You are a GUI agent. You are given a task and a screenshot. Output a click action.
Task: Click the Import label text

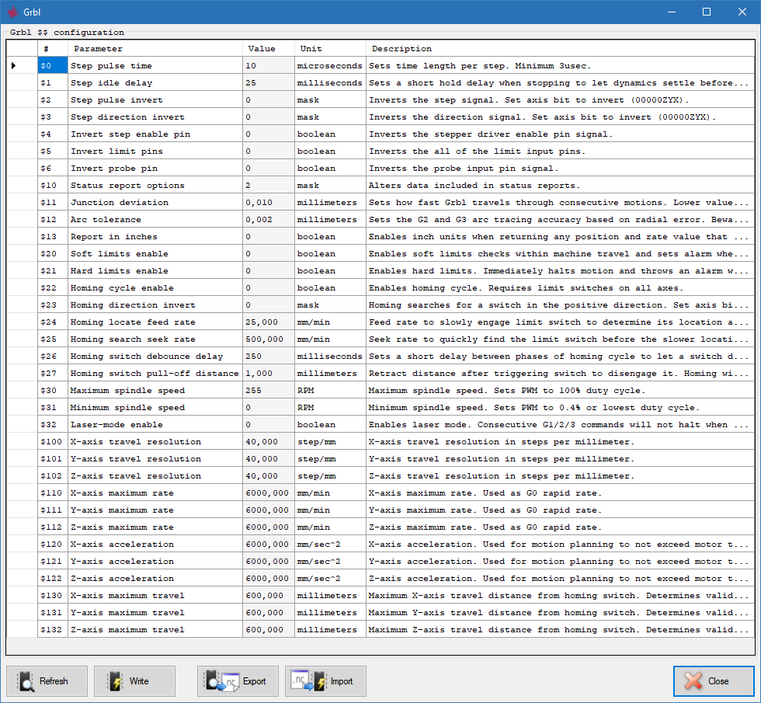[x=342, y=681]
